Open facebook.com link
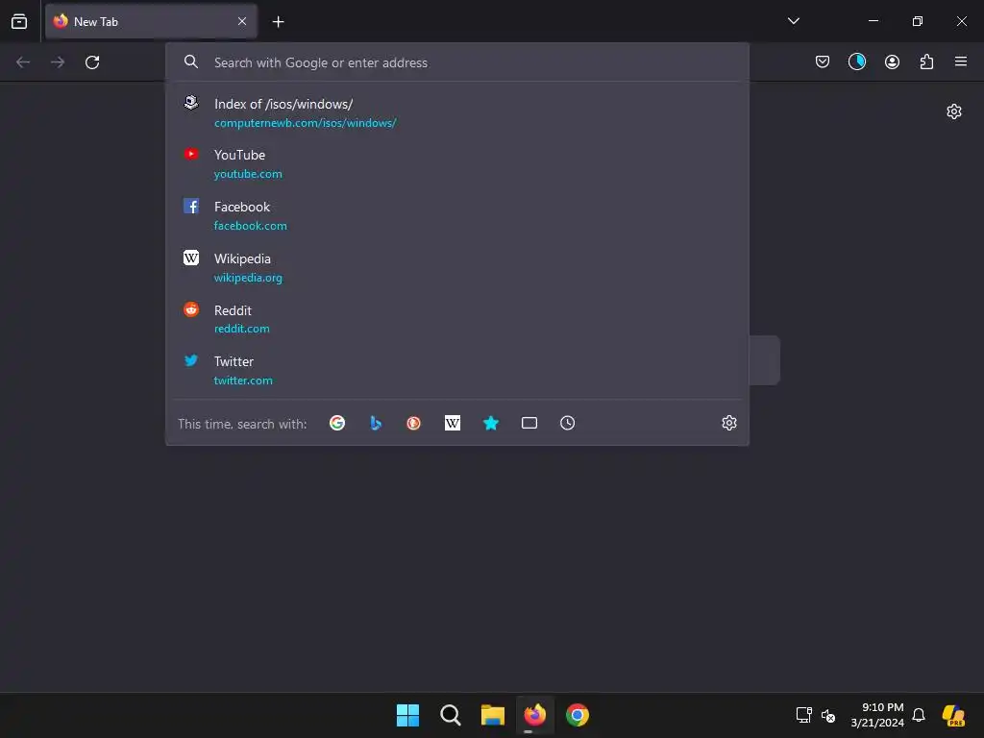The width and height of the screenshot is (984, 738). tap(251, 226)
